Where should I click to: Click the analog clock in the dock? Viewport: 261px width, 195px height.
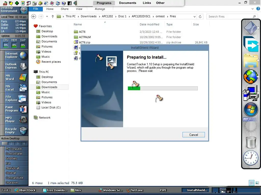(x=251, y=158)
